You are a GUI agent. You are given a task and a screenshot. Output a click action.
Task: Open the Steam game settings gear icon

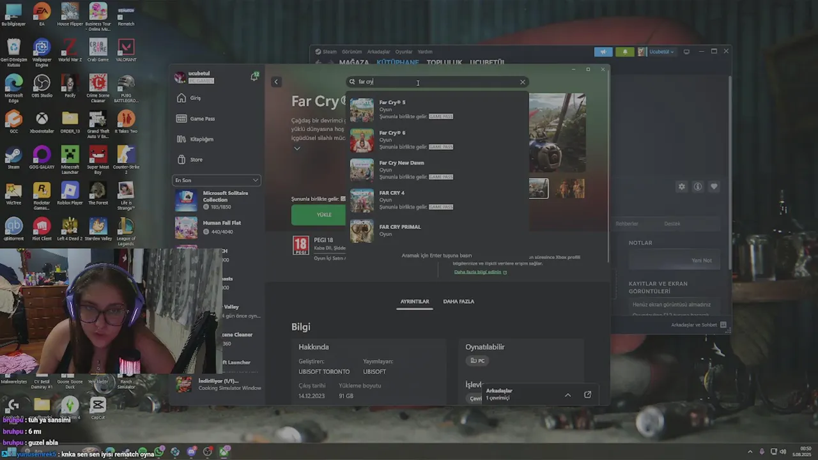click(681, 187)
